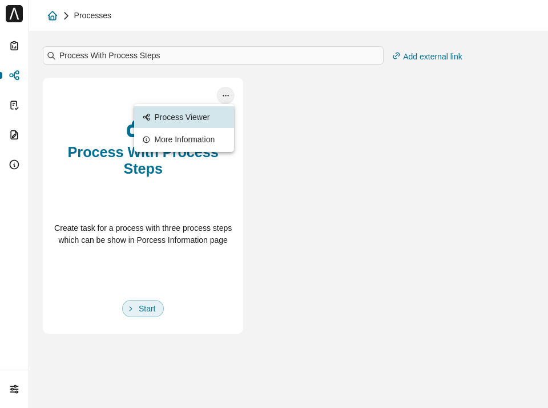Open the info icon in sidebar

pyautogui.click(x=14, y=165)
